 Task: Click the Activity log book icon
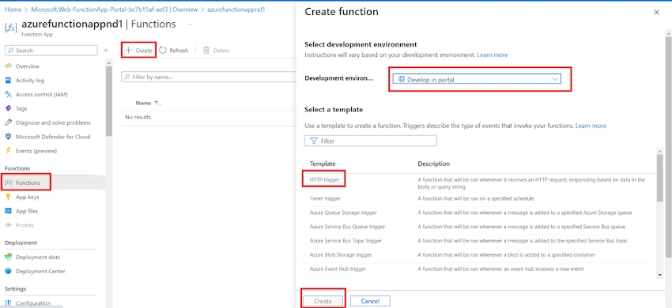click(x=8, y=81)
